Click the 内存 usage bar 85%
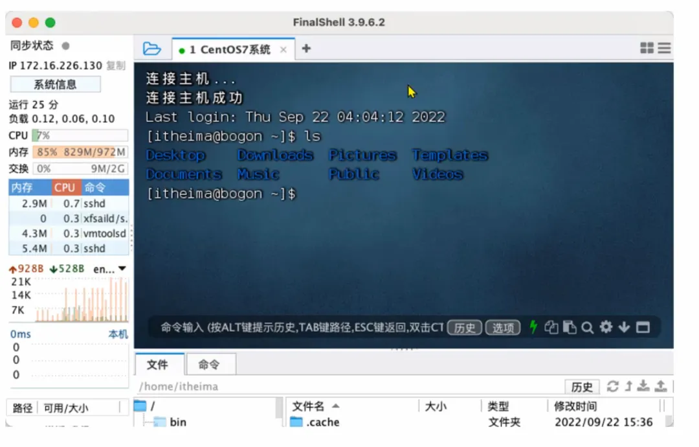699x447 pixels. point(80,152)
